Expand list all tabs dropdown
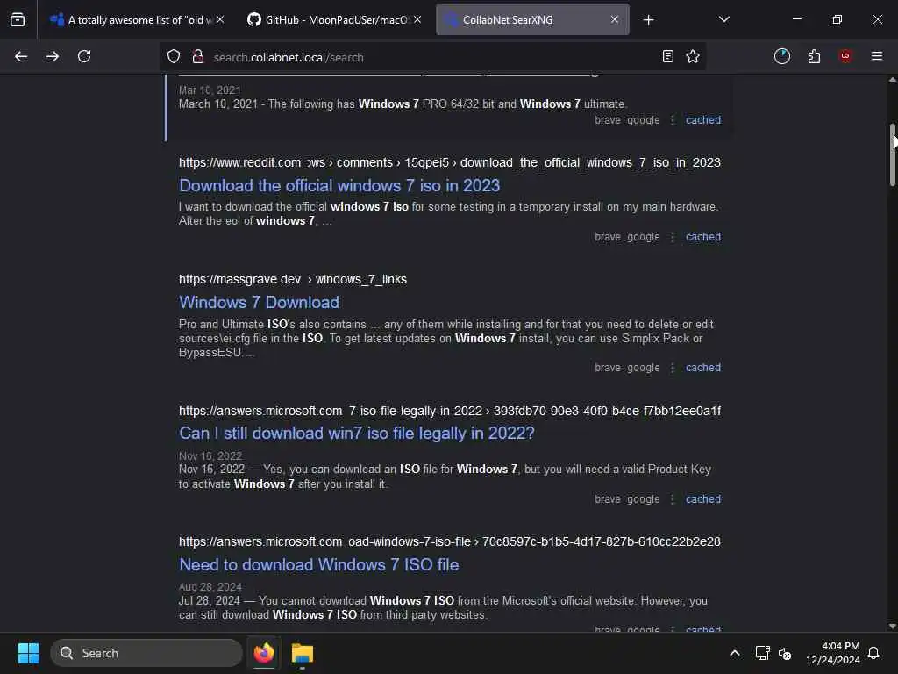The width and height of the screenshot is (898, 674). click(723, 19)
